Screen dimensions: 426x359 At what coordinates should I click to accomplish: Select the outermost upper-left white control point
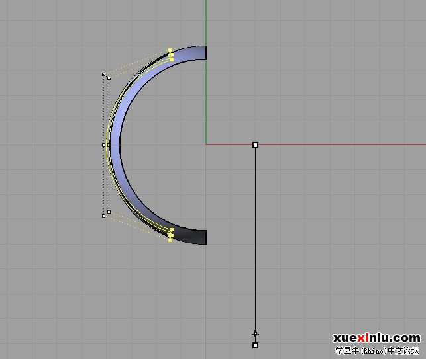click(103, 74)
